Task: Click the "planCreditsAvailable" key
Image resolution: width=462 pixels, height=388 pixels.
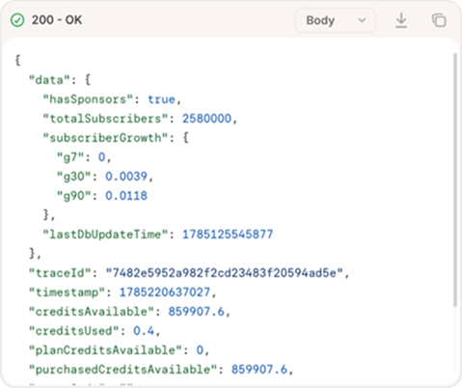Action: coord(105,350)
